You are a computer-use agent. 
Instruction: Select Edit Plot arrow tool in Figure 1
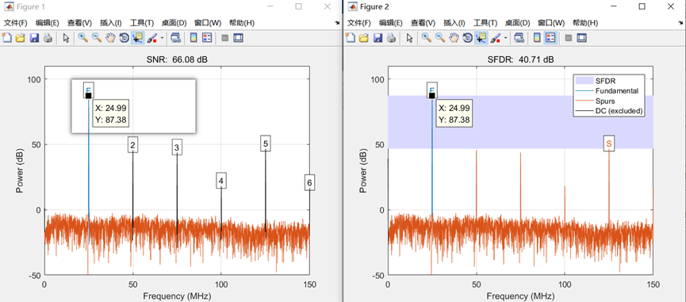pyautogui.click(x=66, y=38)
